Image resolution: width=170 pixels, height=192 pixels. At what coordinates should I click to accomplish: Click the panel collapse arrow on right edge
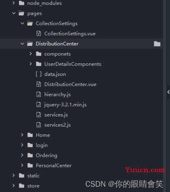point(168,92)
